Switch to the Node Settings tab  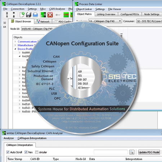(x=152, y=14)
